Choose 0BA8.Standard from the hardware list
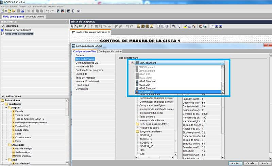The image size is (272, 166). coord(147,88)
